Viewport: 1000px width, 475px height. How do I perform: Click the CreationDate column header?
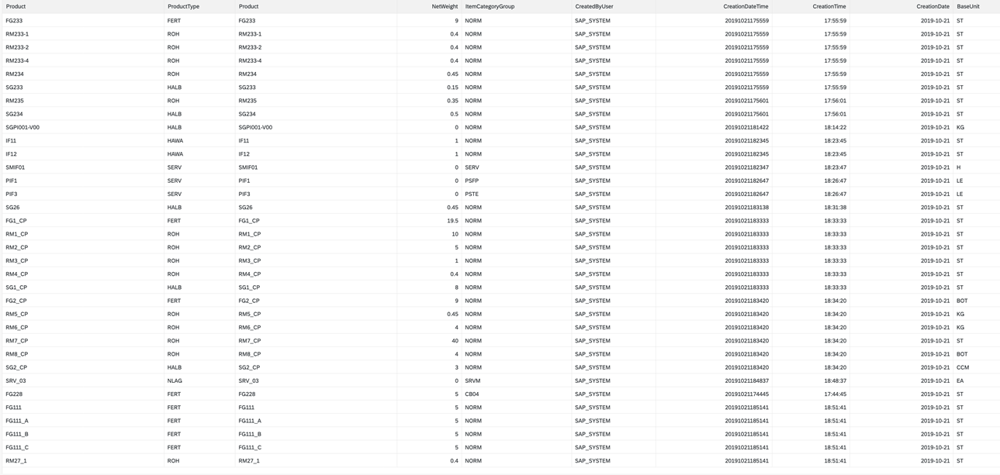tap(933, 6)
